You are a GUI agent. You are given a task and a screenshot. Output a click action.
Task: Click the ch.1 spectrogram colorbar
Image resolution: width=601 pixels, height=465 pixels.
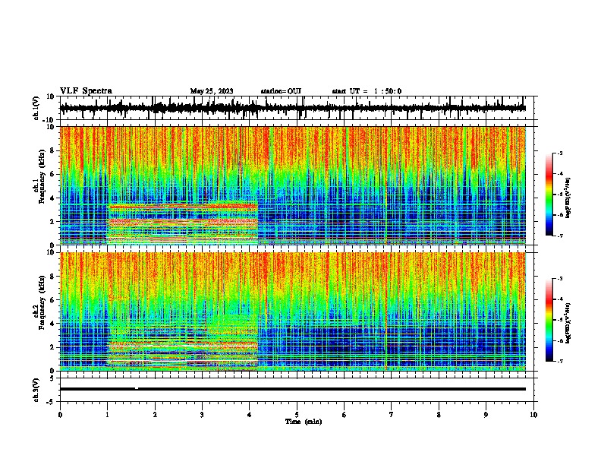tap(549, 195)
